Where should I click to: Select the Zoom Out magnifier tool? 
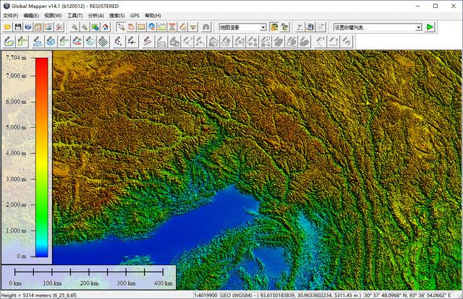(85, 27)
